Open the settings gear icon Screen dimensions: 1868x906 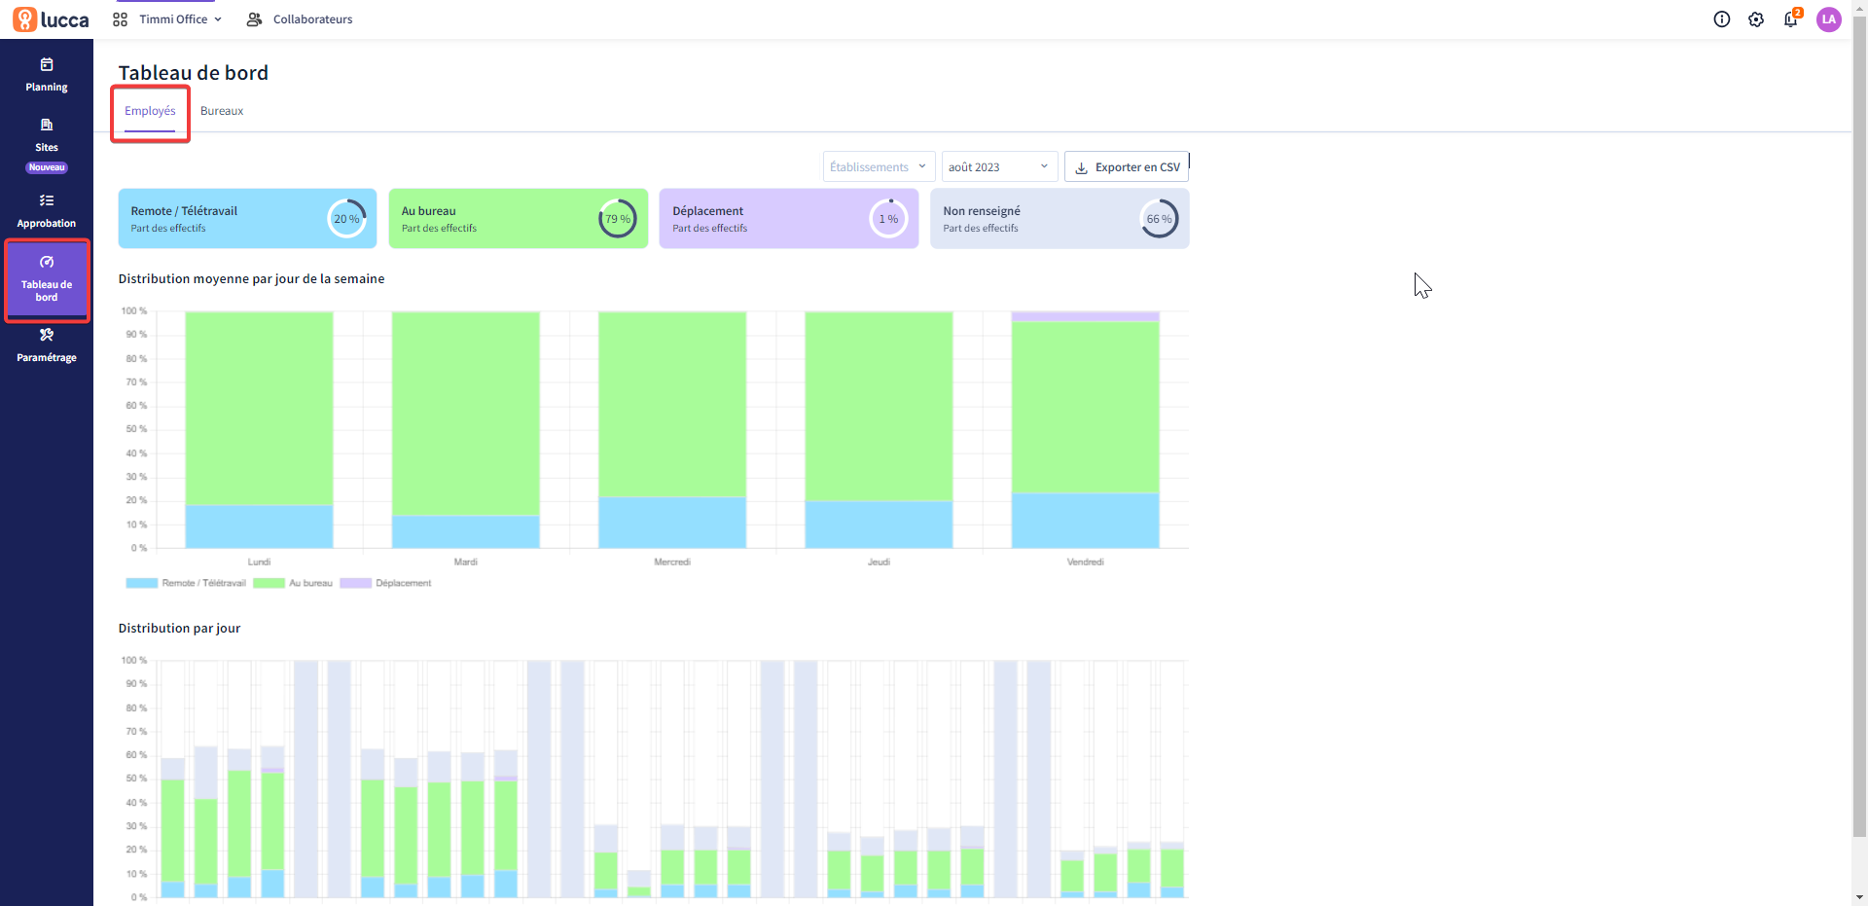tap(1756, 19)
